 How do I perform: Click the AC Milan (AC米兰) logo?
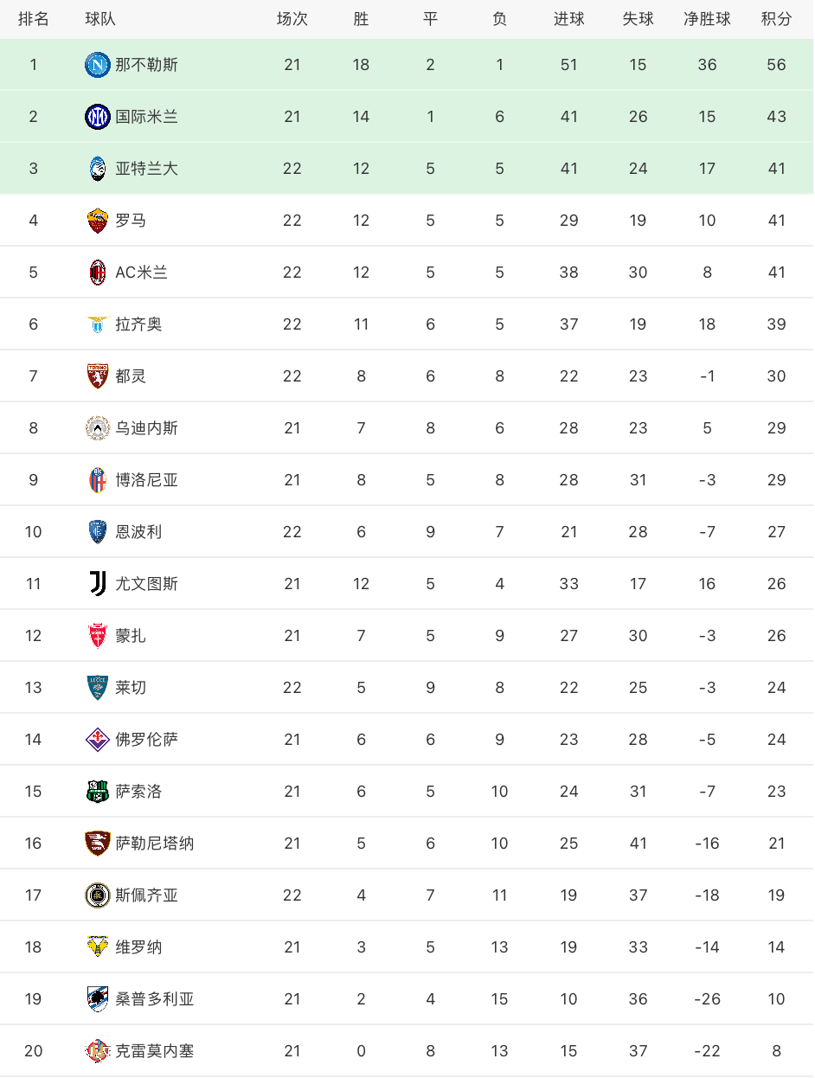[98, 272]
